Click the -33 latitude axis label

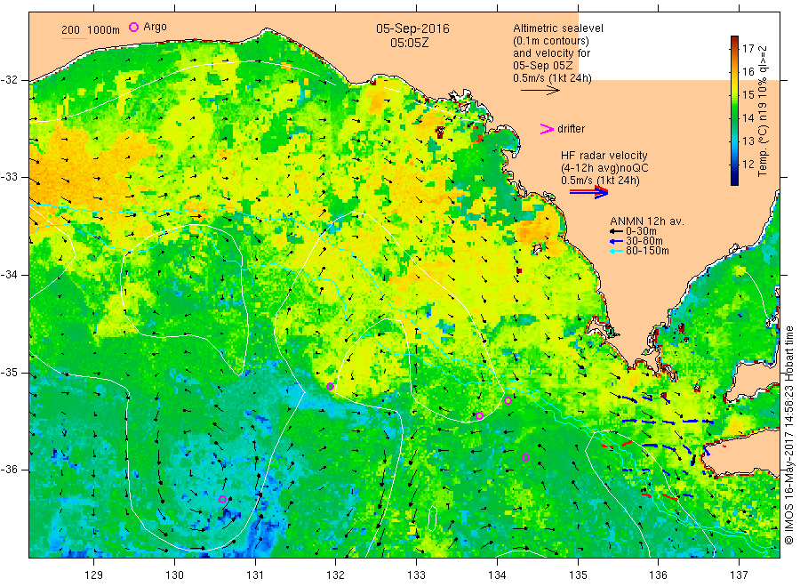(x=9, y=177)
